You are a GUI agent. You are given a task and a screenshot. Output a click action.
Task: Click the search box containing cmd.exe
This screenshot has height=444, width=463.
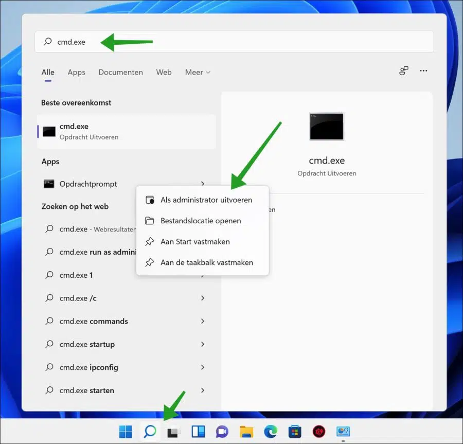[x=234, y=42]
